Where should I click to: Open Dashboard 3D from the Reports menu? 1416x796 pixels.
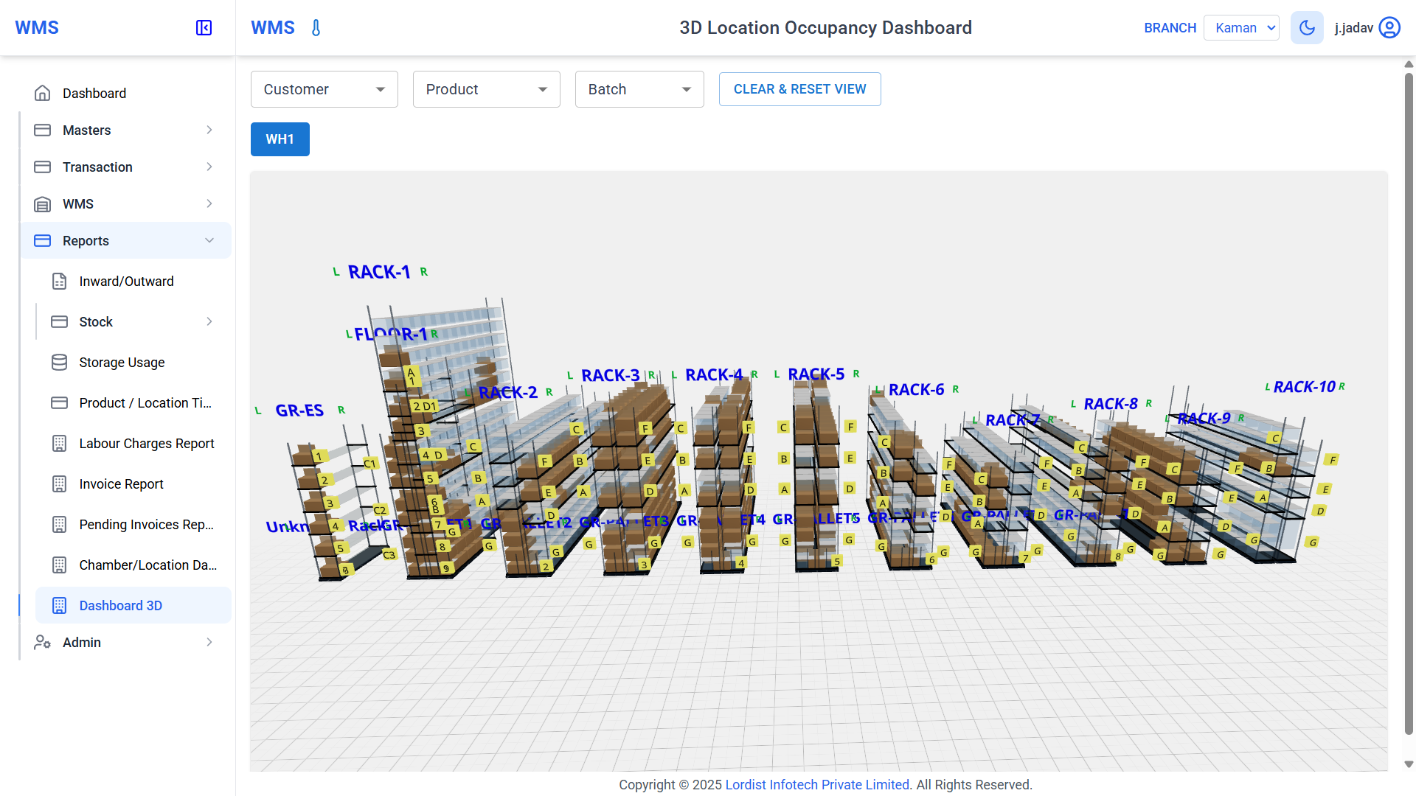pyautogui.click(x=120, y=605)
